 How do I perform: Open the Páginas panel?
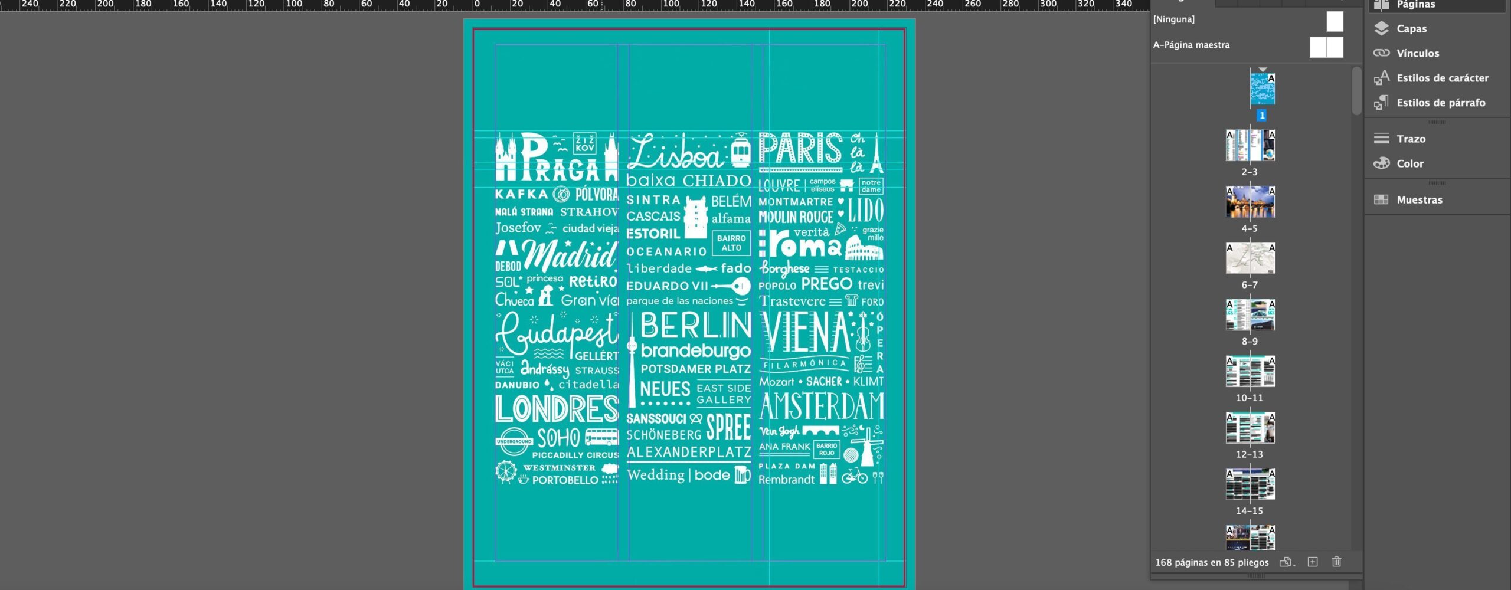click(1435, 5)
